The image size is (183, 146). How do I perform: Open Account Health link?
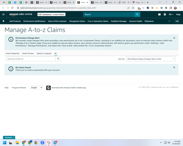[135, 21]
